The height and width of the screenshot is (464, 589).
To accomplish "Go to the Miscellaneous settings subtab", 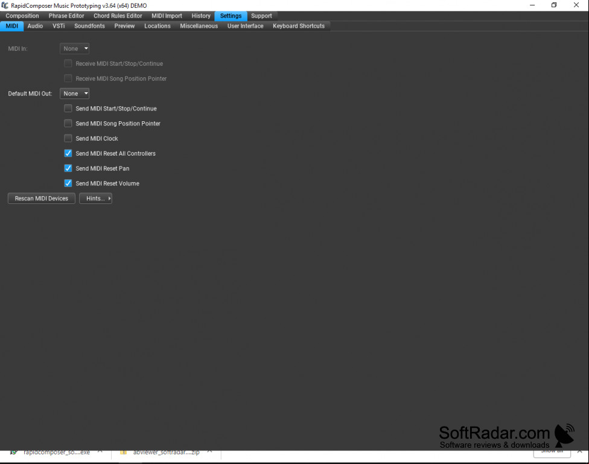I will (x=199, y=26).
